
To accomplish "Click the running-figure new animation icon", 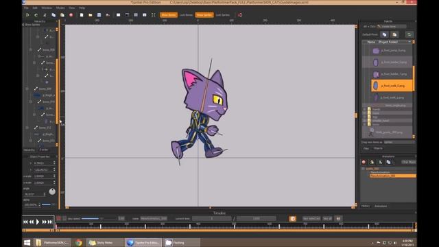I will pos(372,162).
